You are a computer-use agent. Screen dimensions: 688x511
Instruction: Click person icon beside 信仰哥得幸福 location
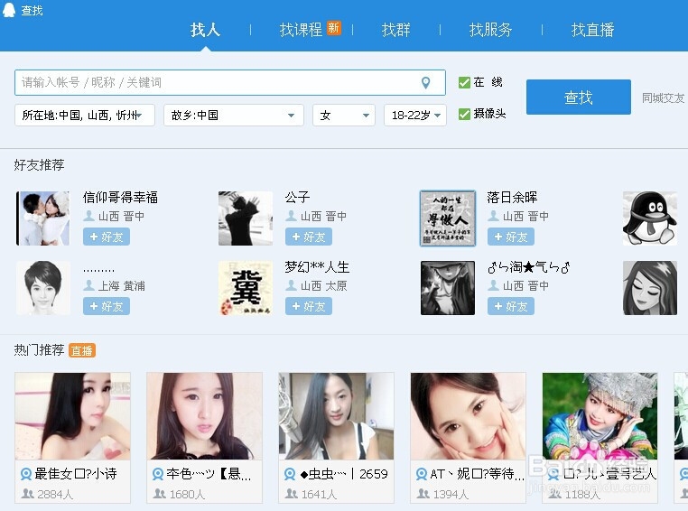tap(89, 216)
